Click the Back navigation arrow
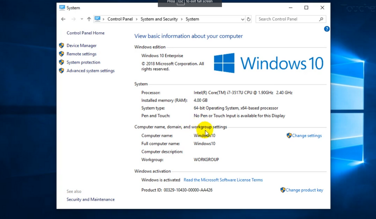The width and height of the screenshot is (376, 219). [63, 19]
